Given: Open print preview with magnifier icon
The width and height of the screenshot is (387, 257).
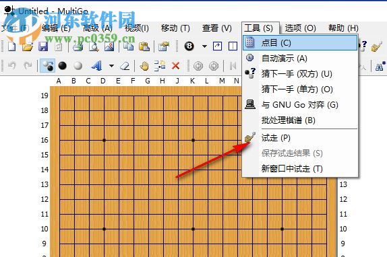Looking at the screenshot, I should tap(94, 46).
